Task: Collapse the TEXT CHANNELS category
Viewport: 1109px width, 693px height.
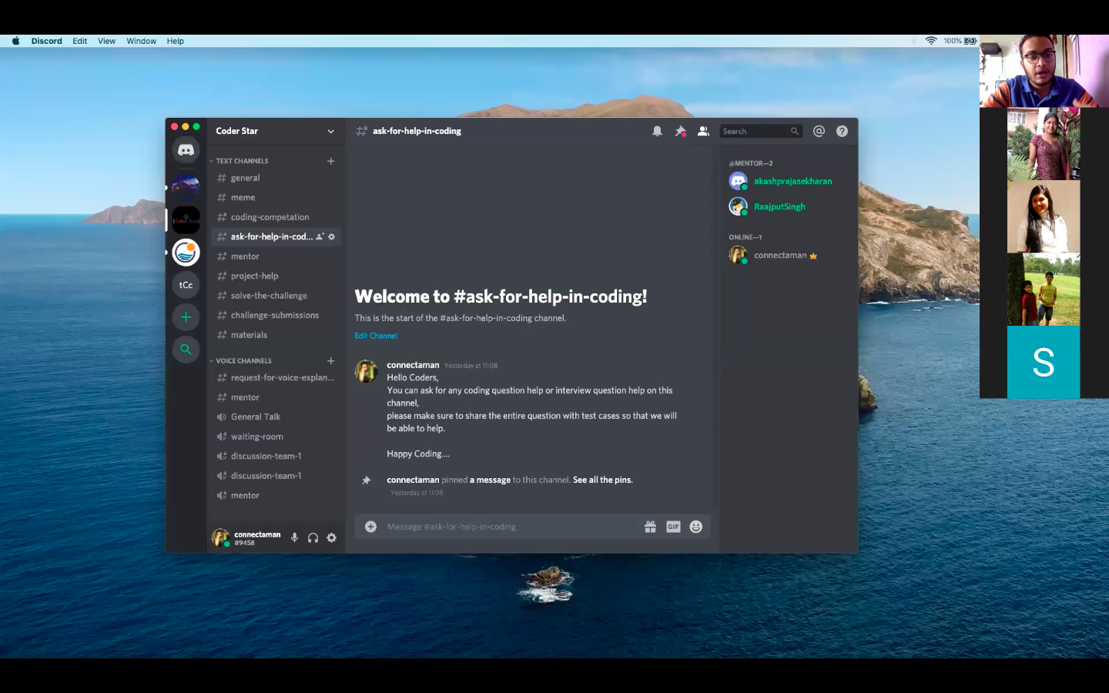Action: tap(240, 161)
